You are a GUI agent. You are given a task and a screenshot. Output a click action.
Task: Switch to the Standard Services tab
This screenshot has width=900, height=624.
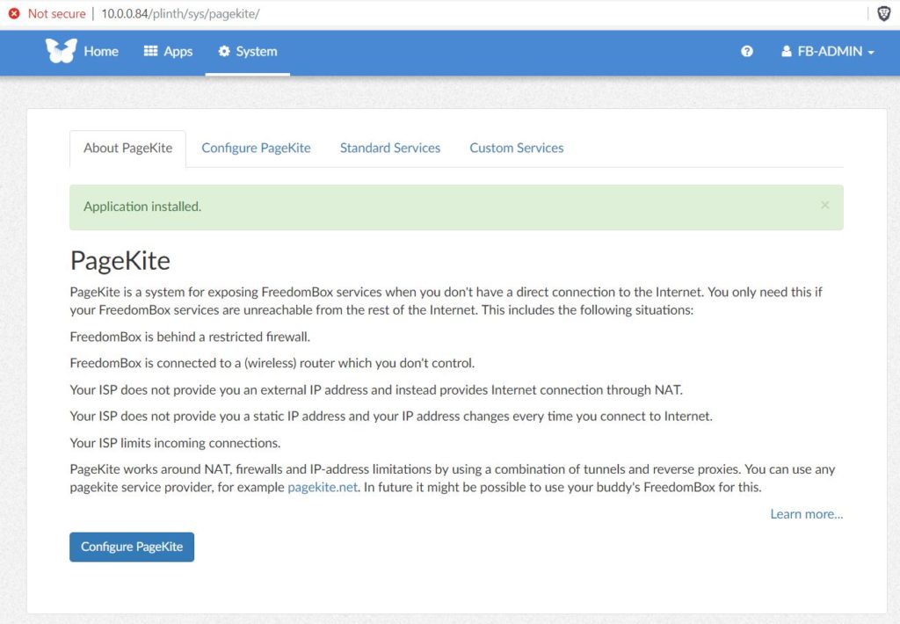(390, 149)
